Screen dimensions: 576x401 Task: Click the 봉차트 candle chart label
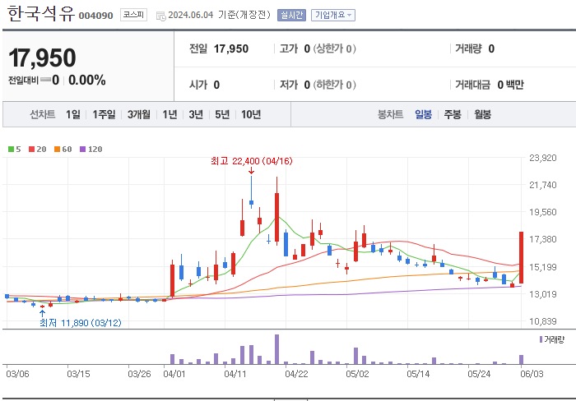click(x=391, y=114)
